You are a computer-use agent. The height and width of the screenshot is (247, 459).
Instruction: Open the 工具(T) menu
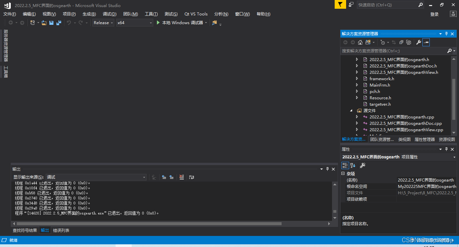pyautogui.click(x=151, y=14)
